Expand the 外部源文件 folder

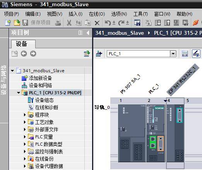(25, 129)
